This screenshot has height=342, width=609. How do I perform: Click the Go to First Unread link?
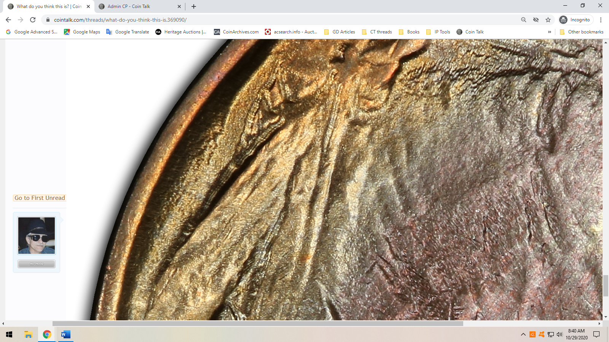(x=40, y=198)
